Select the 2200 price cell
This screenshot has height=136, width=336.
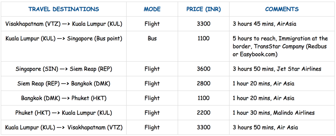click(x=204, y=113)
